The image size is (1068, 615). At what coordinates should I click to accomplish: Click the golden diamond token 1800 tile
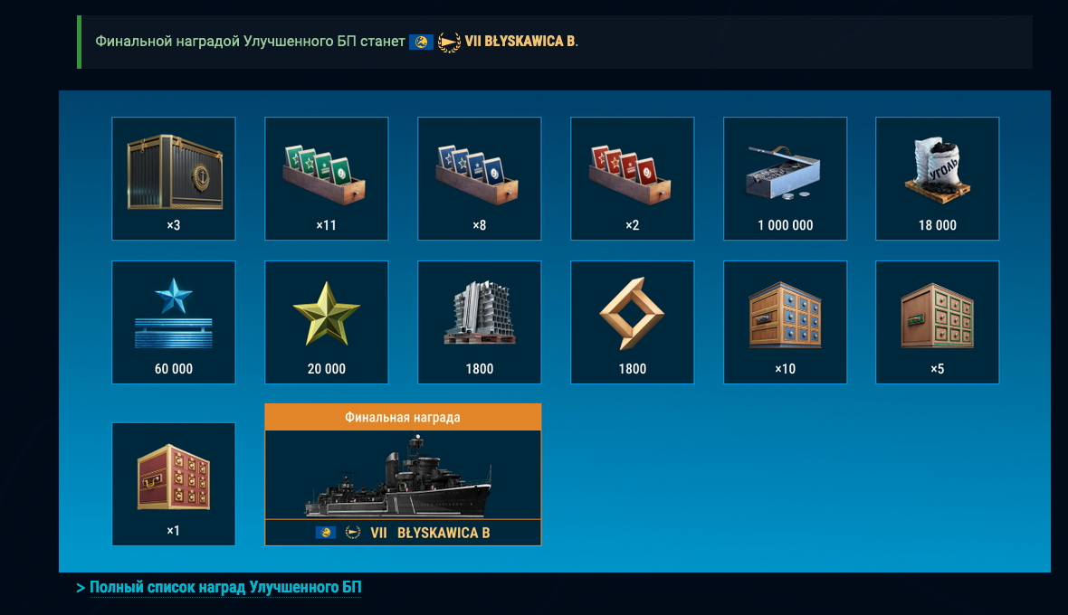632,323
